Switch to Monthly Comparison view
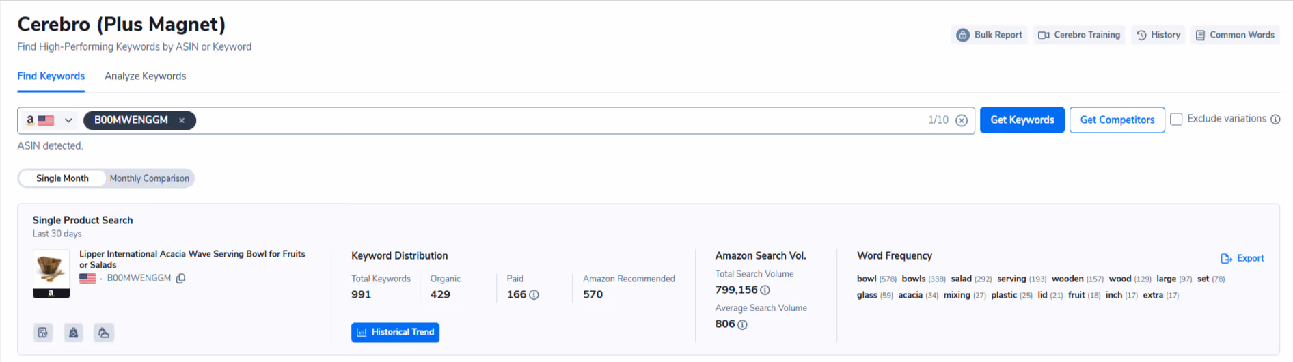The image size is (1293, 362). (x=150, y=178)
